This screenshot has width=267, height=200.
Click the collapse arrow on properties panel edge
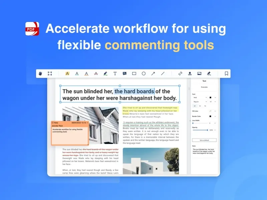click(x=190, y=121)
